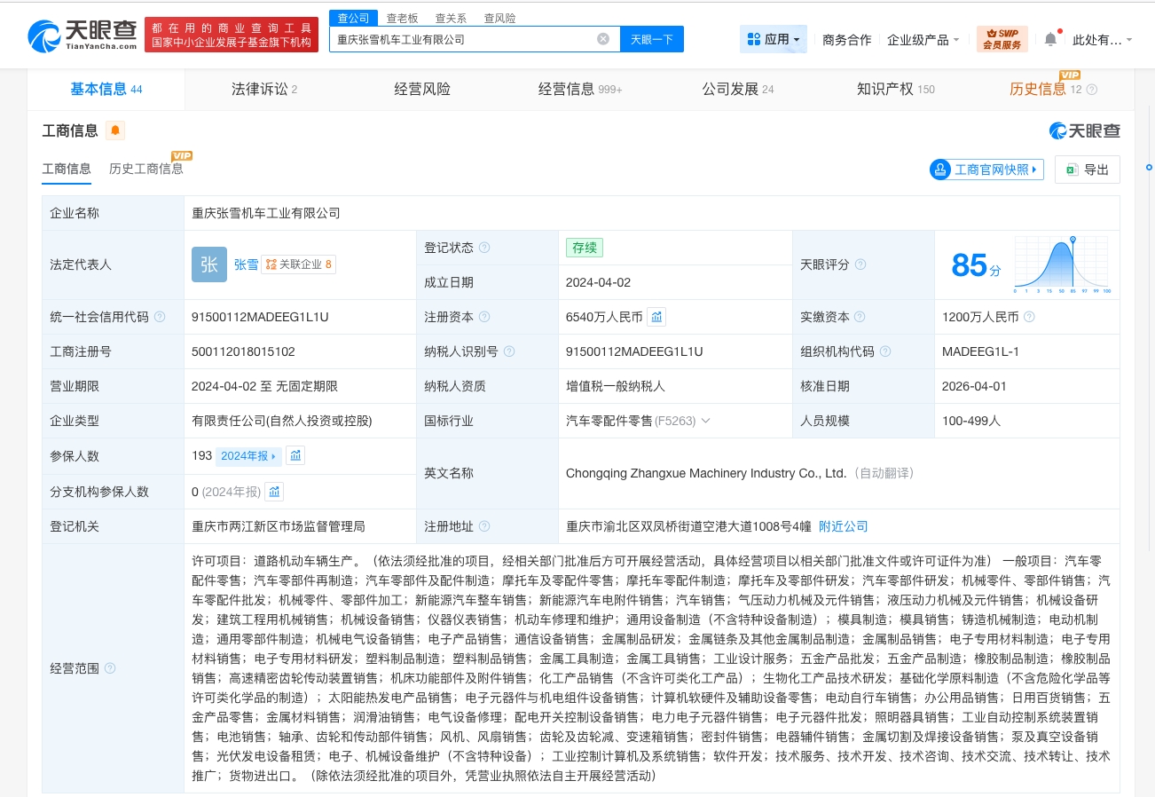
Task: Select the 查老板 search mode tab
Action: coord(402,18)
